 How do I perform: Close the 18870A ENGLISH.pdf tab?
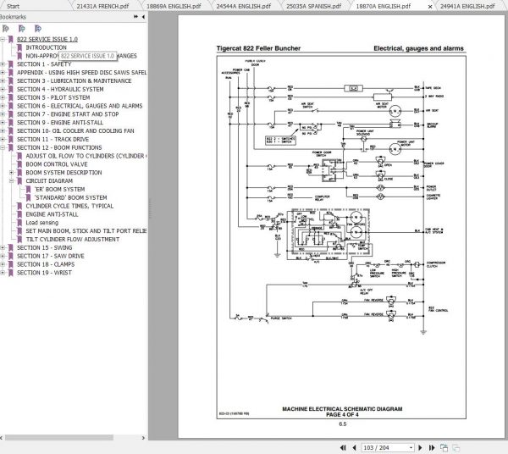pyautogui.click(x=430, y=7)
